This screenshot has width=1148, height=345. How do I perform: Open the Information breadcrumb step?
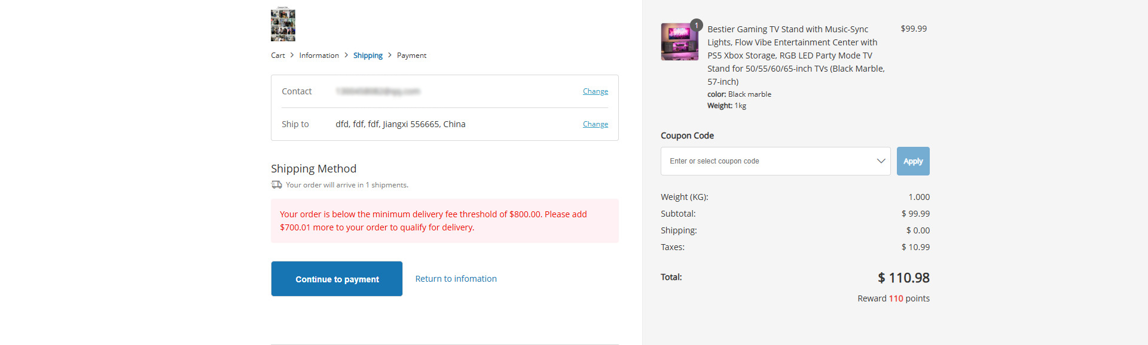[319, 56]
